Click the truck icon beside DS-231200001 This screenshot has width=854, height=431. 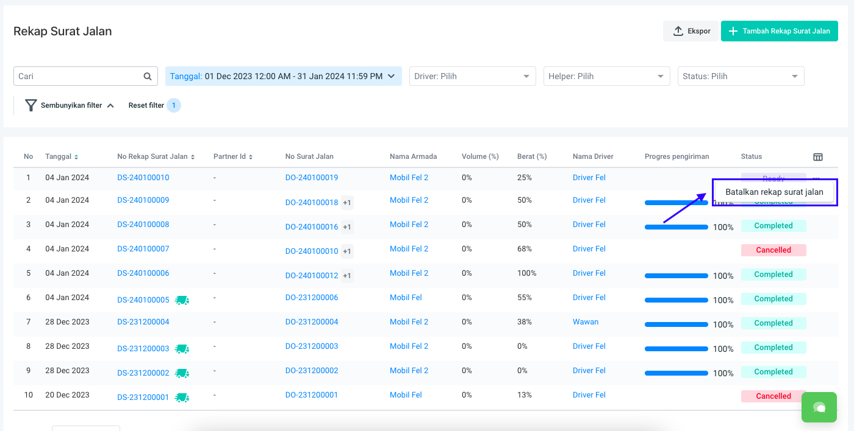click(x=182, y=398)
